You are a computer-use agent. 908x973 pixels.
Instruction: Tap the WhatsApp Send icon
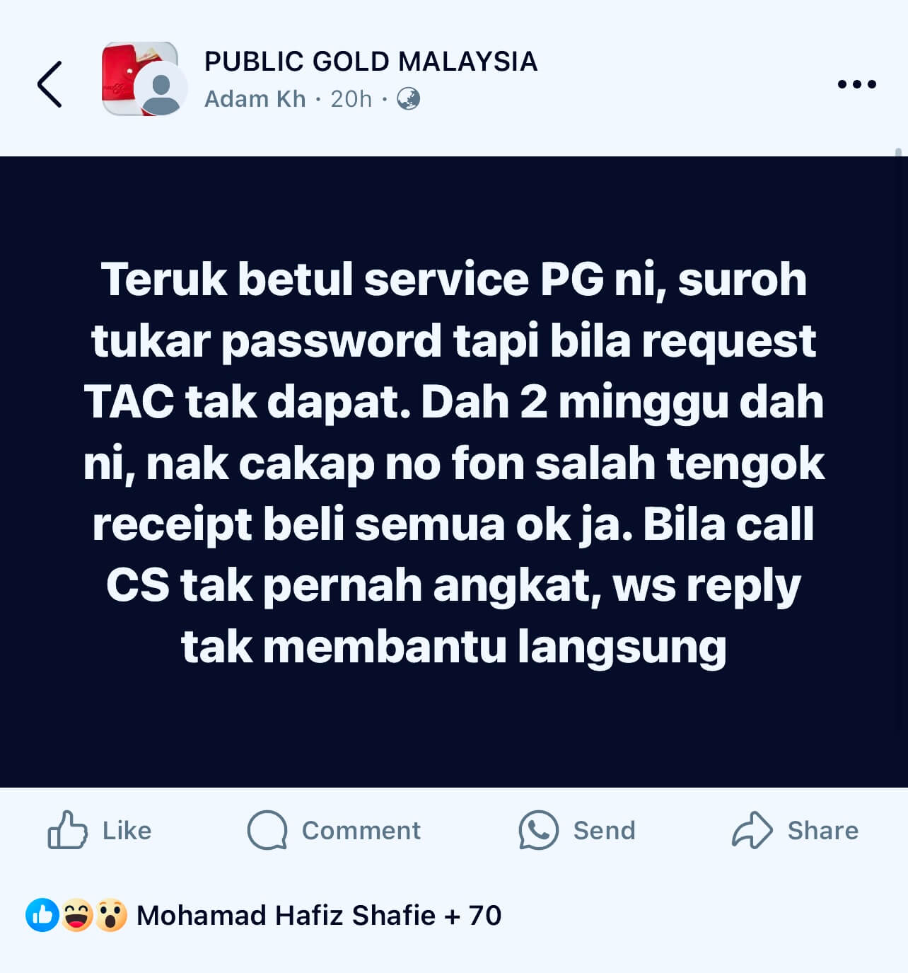pyautogui.click(x=539, y=830)
